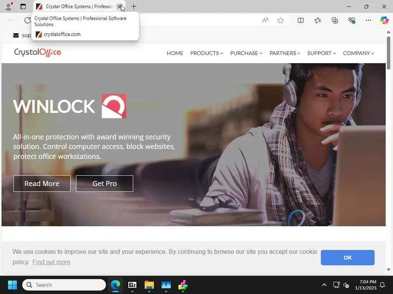Open the Collections icon
Image resolution: width=393 pixels, height=294 pixels.
coord(335,20)
